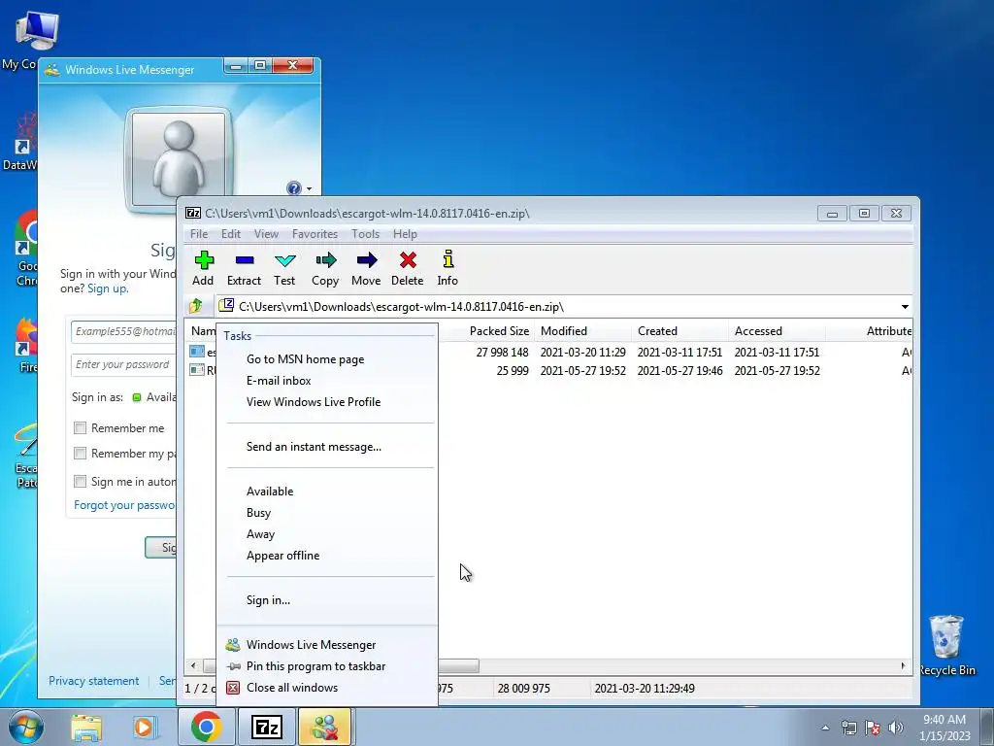Screen dimensions: 994x746
Task: Open the Edit menu in 7-Zip
Action: [x=231, y=234]
